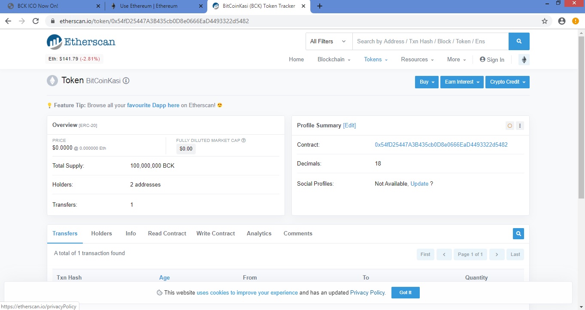This screenshot has height=310, width=585.
Task: Click the search icon in the Transfers panel
Action: (518, 234)
